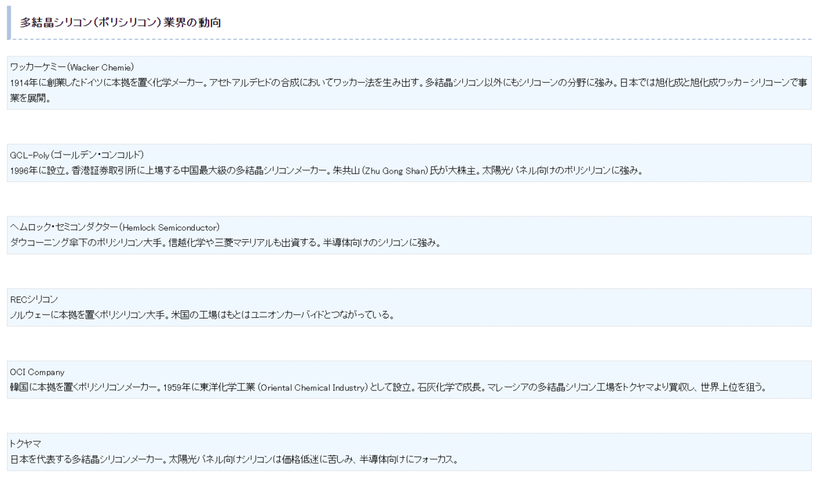Select the company name トクヤマ
Viewport: 829px width, 482px height.
(24, 444)
